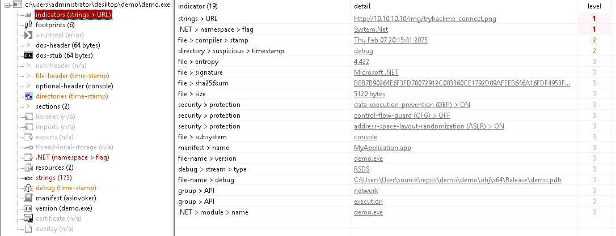Click the manifest document icon

pos(28,198)
